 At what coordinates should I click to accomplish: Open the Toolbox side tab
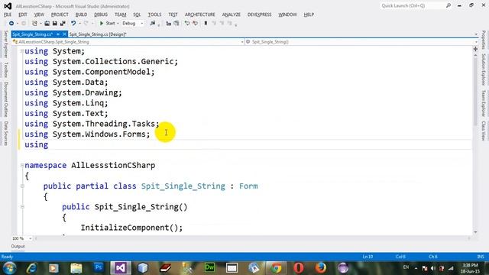(5, 70)
